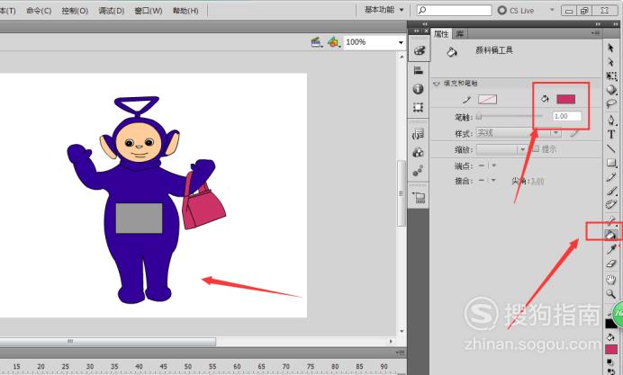This screenshot has height=375, width=623.
Task: Open the Project panel icon
Action: coord(420,197)
